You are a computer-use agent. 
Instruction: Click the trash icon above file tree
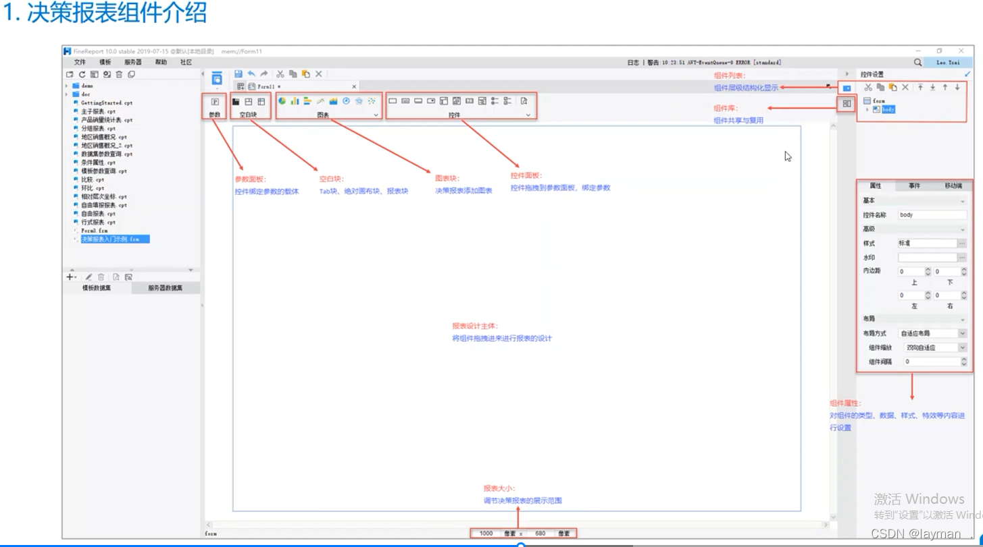(119, 74)
